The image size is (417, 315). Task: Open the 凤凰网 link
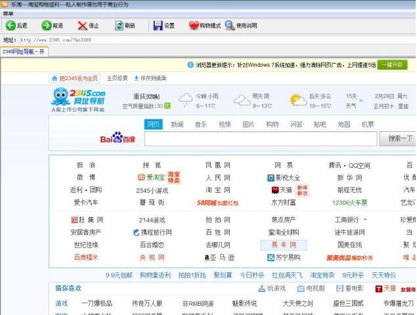218,165
